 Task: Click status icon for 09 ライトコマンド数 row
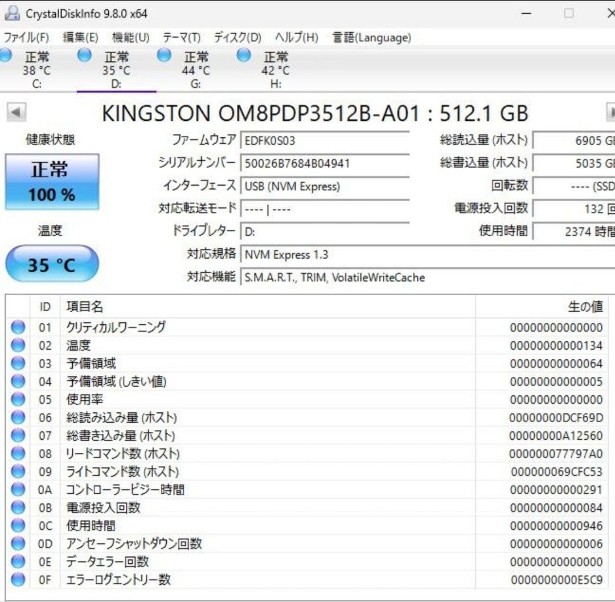[x=18, y=472]
